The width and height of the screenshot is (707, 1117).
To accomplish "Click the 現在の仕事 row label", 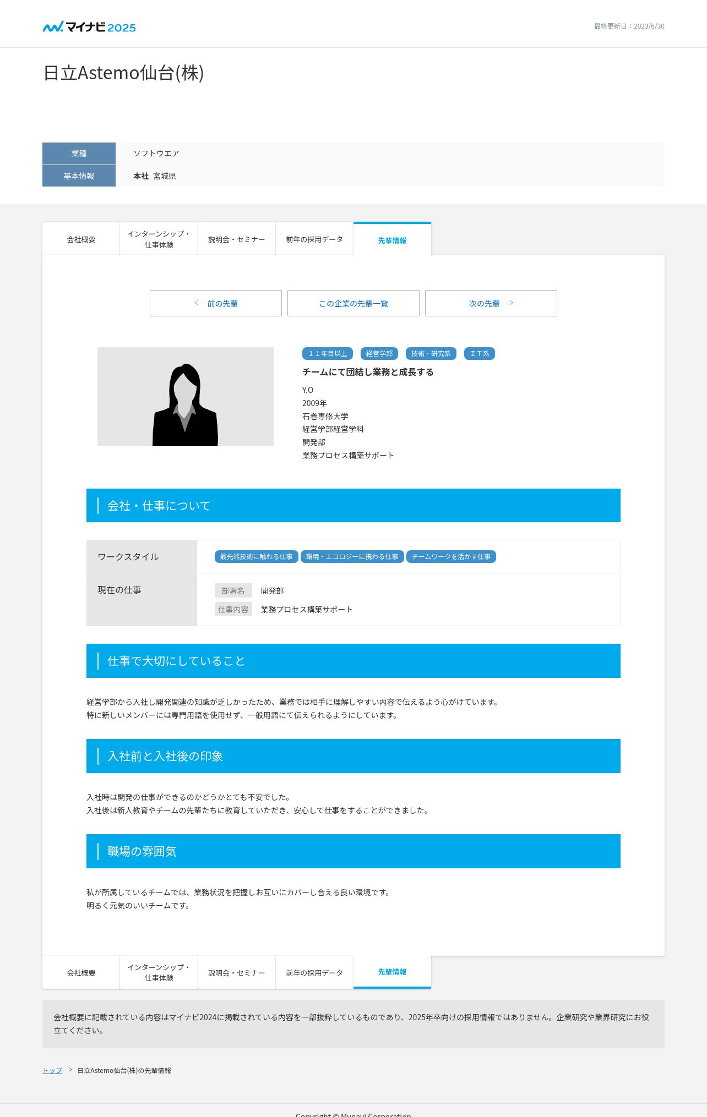I will coord(142,599).
